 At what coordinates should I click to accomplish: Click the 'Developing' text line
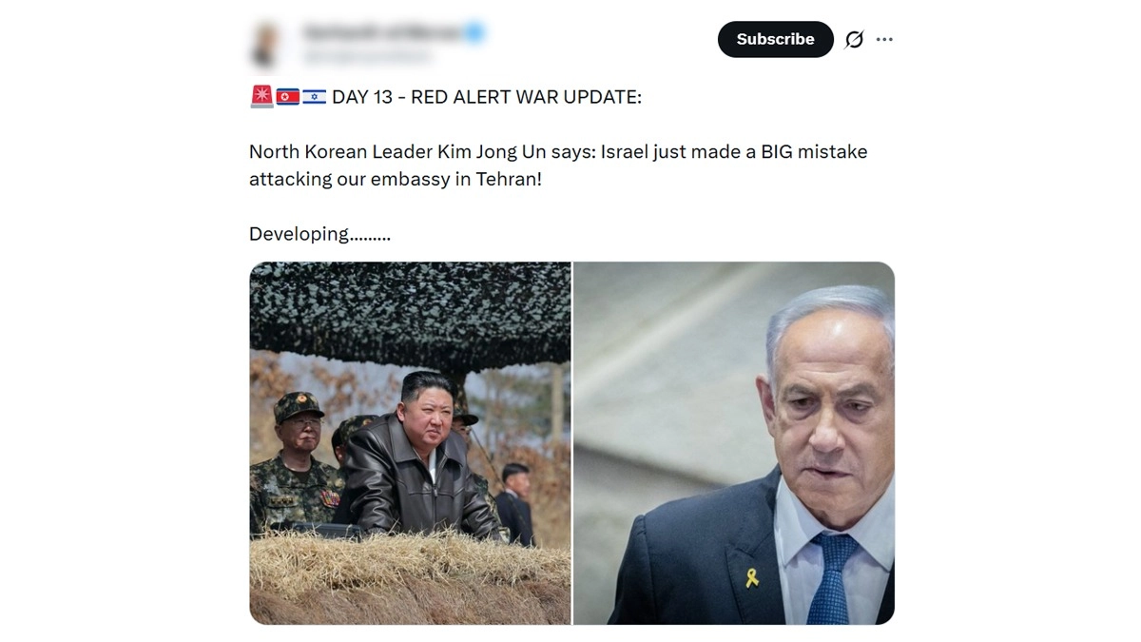[319, 234]
